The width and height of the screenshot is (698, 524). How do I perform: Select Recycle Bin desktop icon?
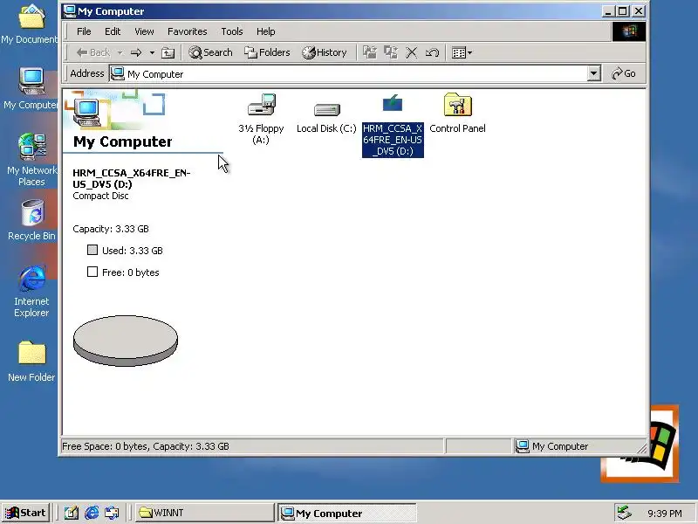point(31,220)
